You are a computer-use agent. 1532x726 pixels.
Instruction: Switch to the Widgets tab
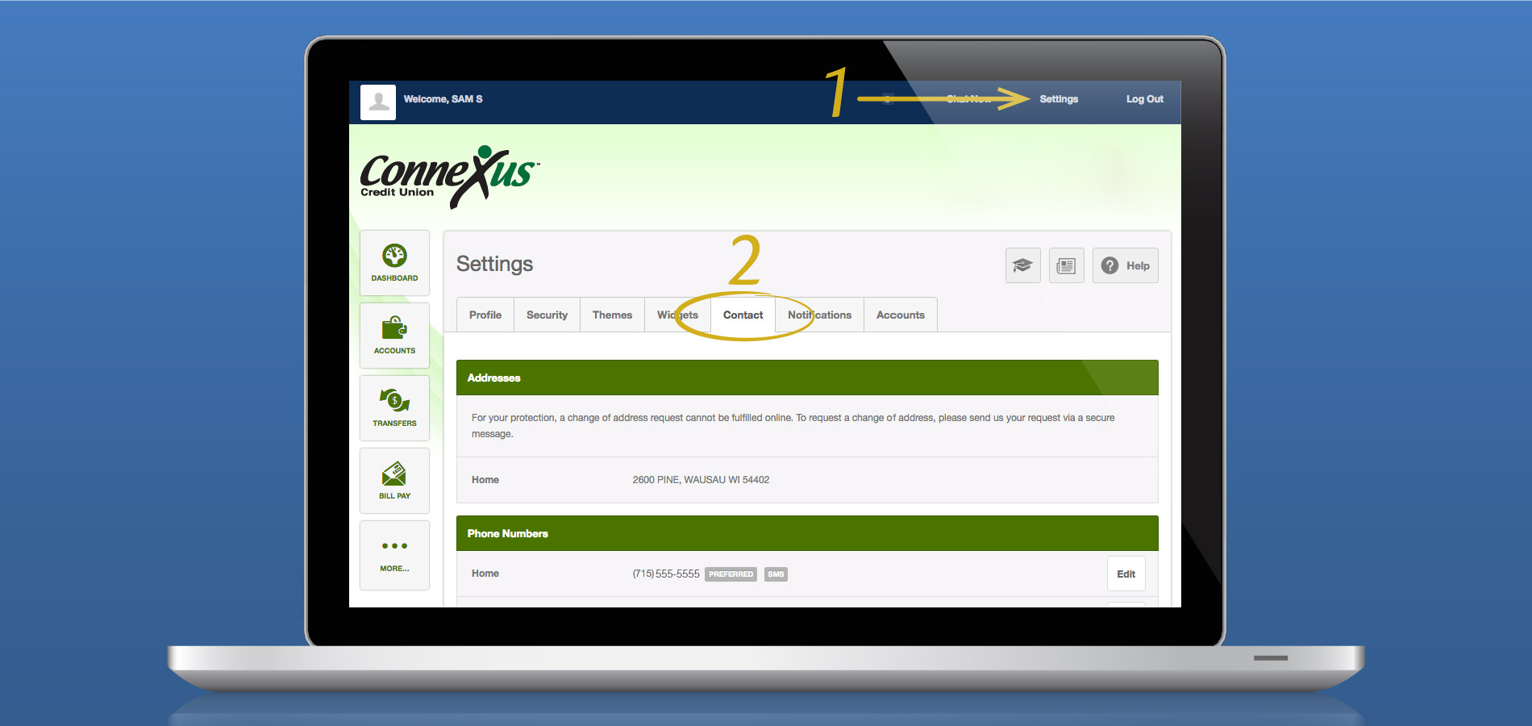676,315
